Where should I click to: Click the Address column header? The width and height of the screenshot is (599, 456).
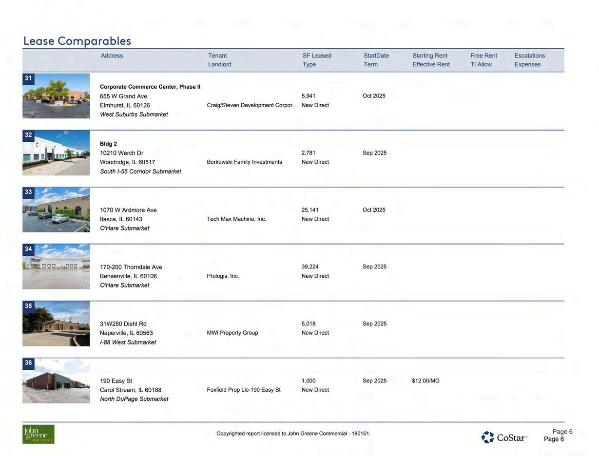coord(112,56)
